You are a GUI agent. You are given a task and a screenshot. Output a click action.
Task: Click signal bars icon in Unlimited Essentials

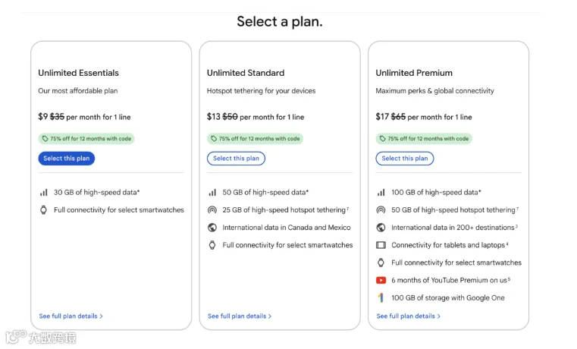click(44, 192)
